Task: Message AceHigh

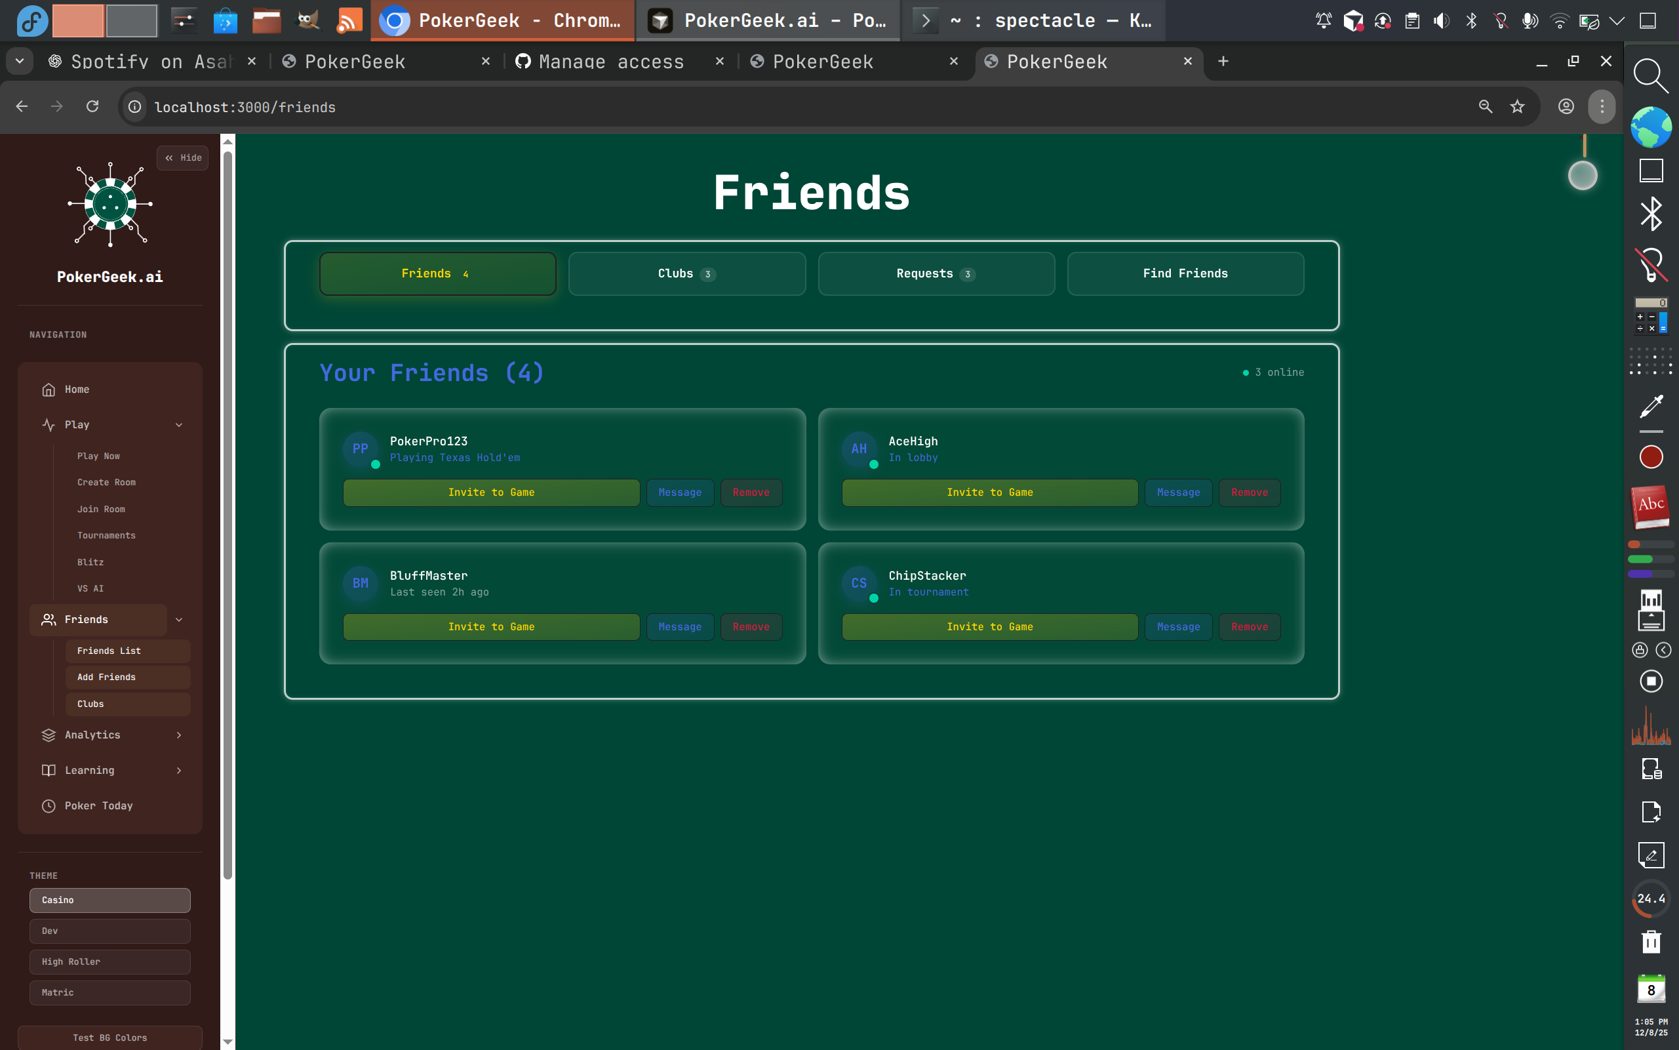Action: [x=1178, y=493]
